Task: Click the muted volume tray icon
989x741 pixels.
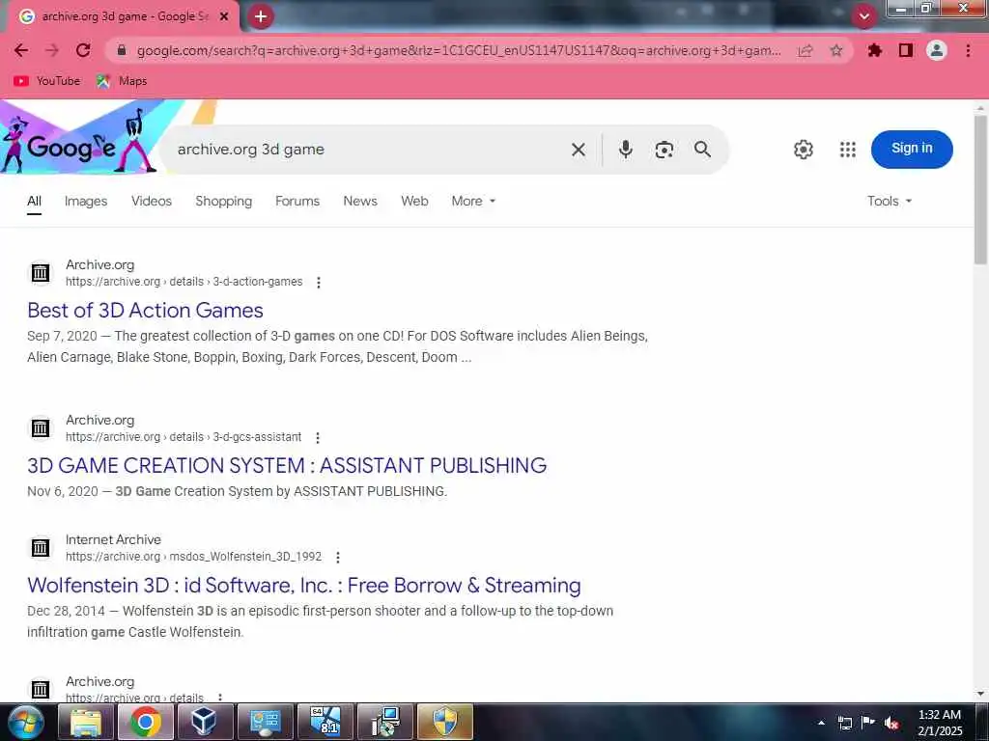Action: pos(891,723)
